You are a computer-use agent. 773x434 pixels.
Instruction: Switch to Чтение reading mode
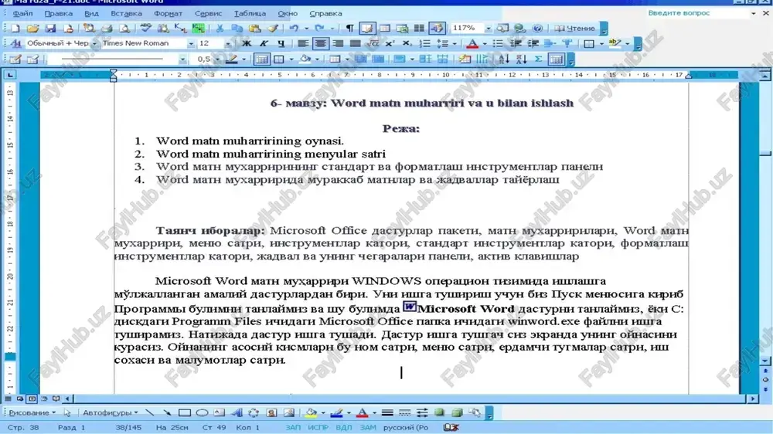coord(575,29)
